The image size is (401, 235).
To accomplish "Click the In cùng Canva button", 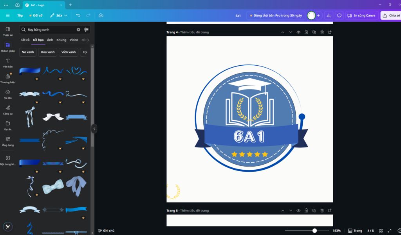I will 361,16.
